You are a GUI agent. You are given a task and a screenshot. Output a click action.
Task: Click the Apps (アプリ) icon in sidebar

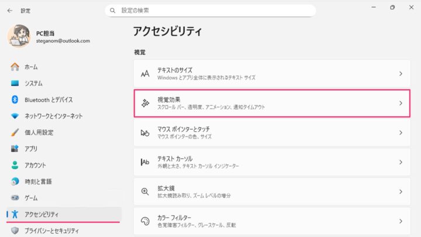pos(15,149)
